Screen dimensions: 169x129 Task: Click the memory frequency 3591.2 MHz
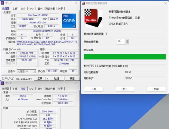[48, 112]
